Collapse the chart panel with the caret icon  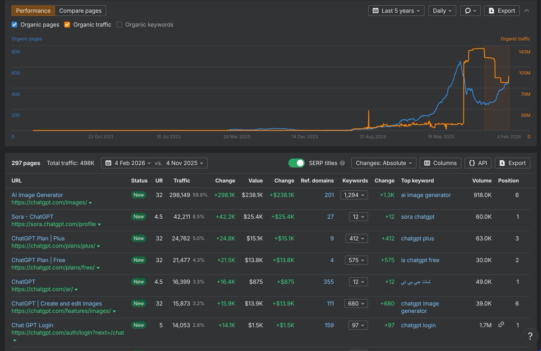point(527,10)
